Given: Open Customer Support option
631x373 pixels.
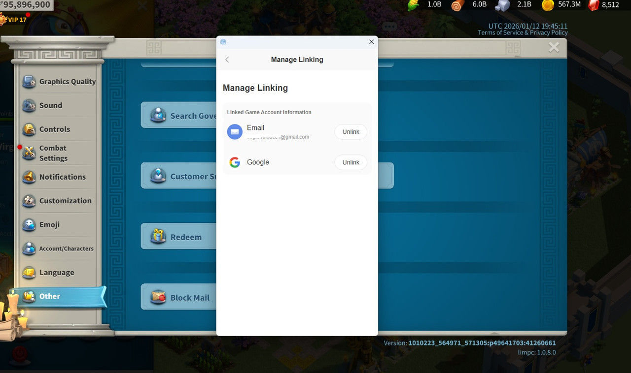Looking at the screenshot, I should [x=179, y=176].
